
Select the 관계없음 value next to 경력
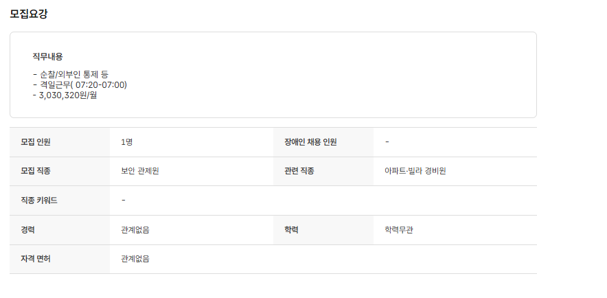(135, 230)
